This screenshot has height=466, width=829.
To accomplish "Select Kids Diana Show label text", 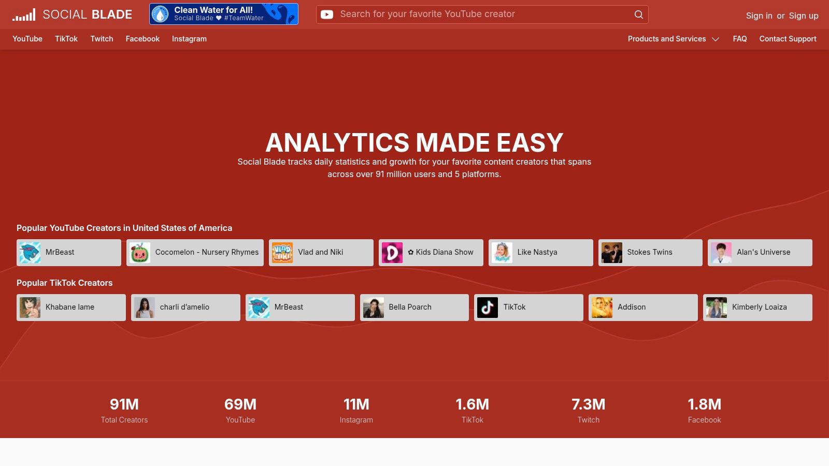I will point(440,252).
